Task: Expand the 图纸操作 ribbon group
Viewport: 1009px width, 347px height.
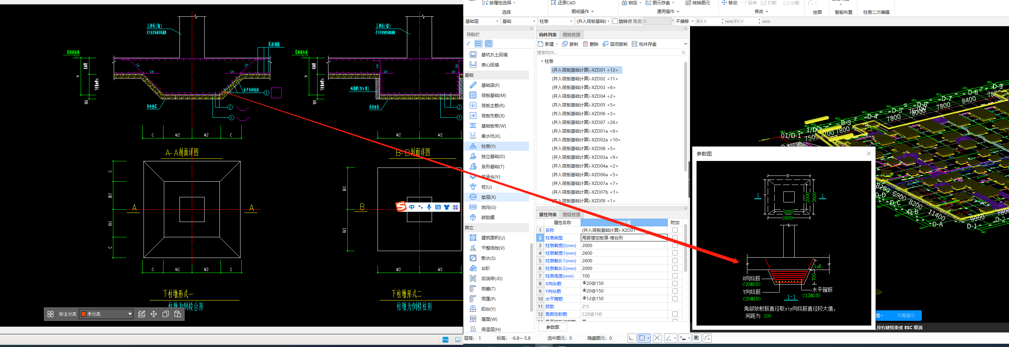Action: (x=582, y=11)
